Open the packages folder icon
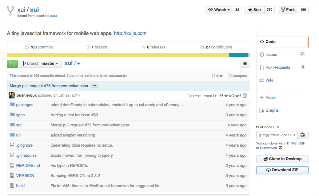The image size is (319, 196). coord(12,105)
